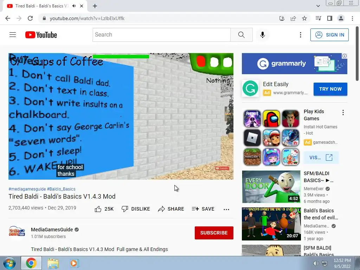This screenshot has height=270, width=360.
Task: Bookmark this tab with the star icon
Action: point(304,18)
